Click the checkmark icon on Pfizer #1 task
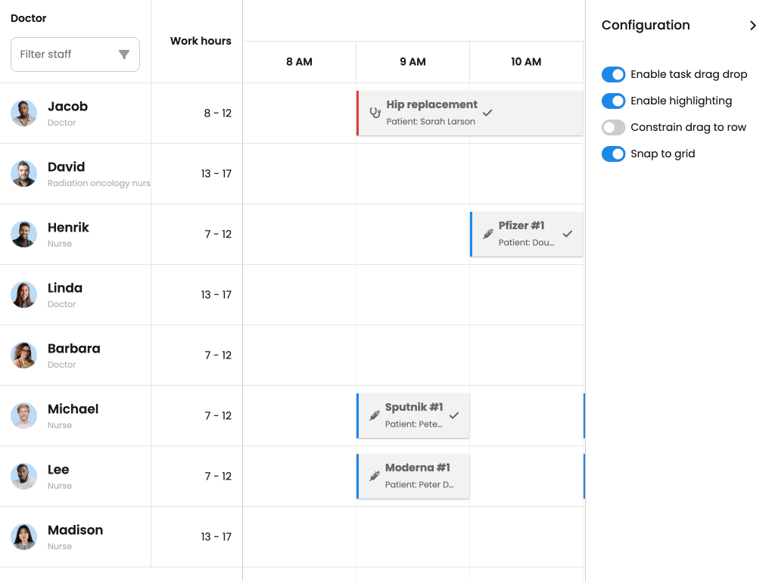This screenshot has height=581, width=775. point(568,234)
